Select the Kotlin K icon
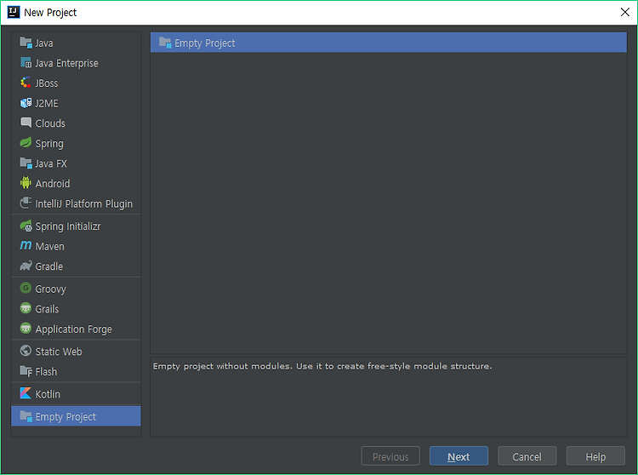The image size is (638, 475). click(26, 393)
